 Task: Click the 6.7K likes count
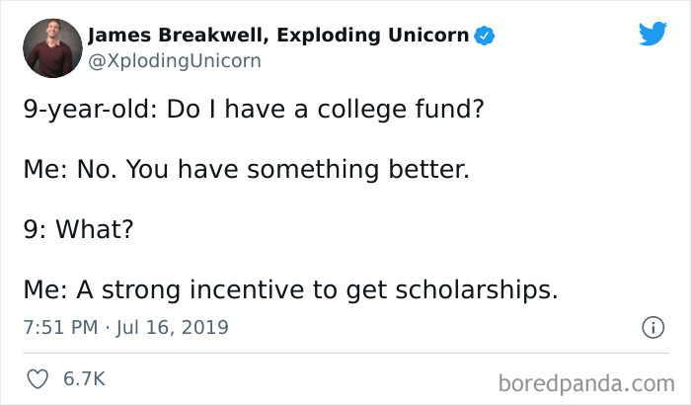pyautogui.click(x=83, y=378)
